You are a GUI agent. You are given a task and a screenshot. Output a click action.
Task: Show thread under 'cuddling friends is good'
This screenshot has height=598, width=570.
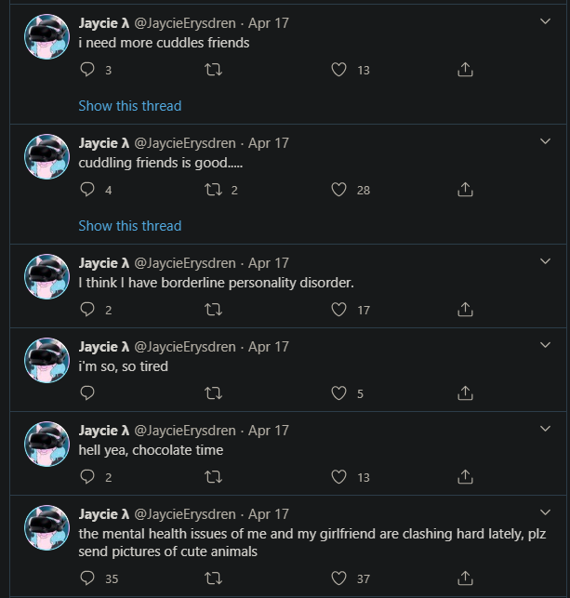pyautogui.click(x=130, y=226)
